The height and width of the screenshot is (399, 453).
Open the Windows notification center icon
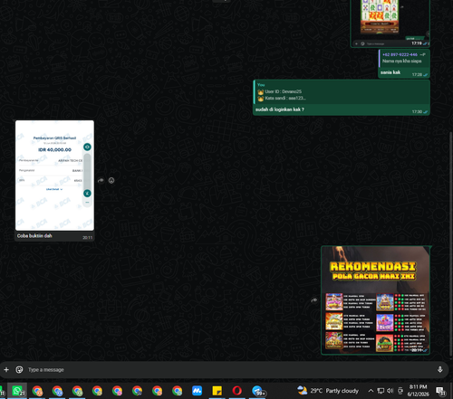[440, 391]
